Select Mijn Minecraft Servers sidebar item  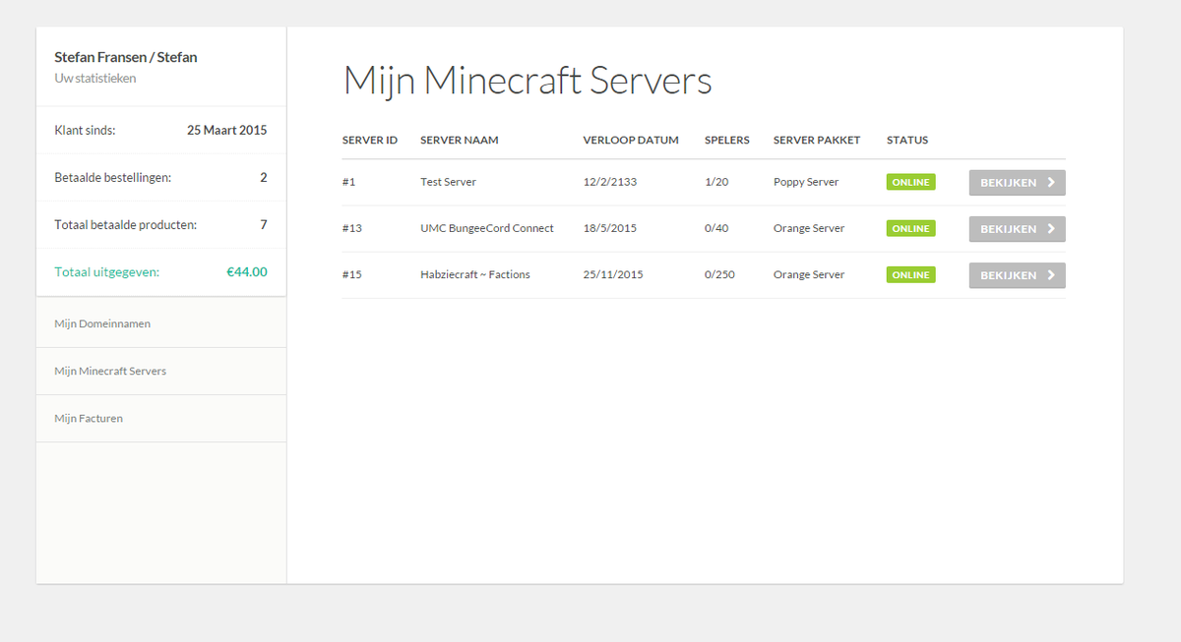(x=161, y=371)
